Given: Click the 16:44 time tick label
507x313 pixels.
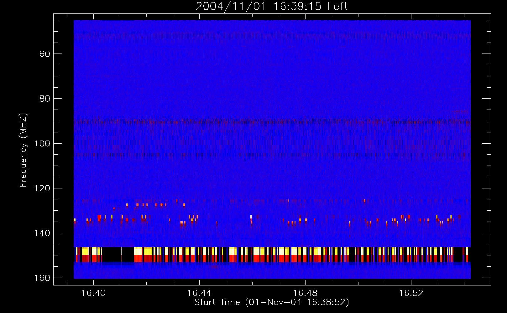Looking at the screenshot, I should pos(199,293).
